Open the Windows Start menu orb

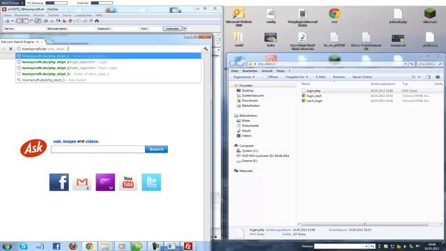click(7, 246)
